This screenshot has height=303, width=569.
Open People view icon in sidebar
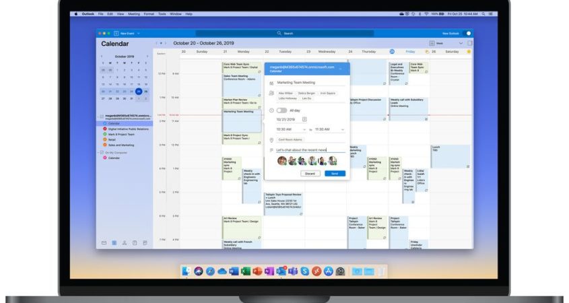[125, 242]
